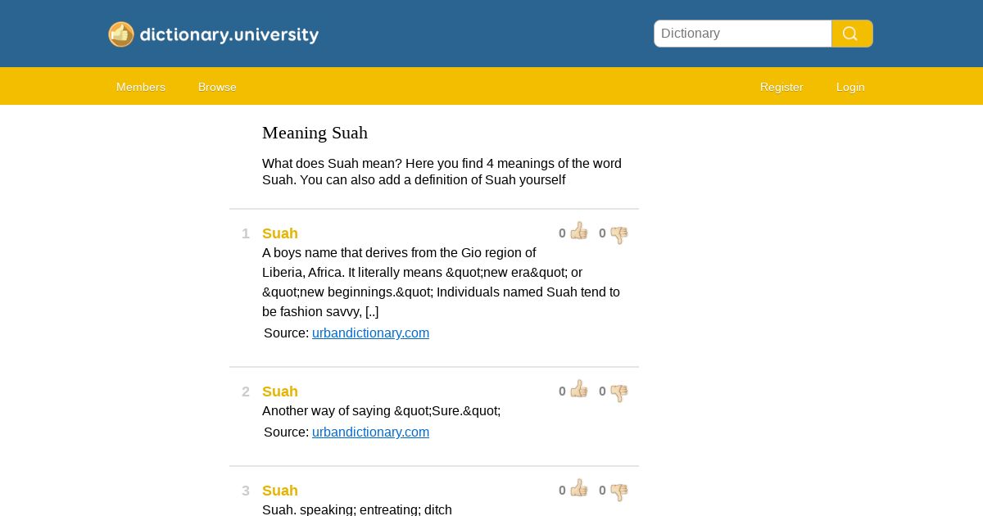983x516 pixels.
Task: Downvote the third Suah definition
Action: 619,492
